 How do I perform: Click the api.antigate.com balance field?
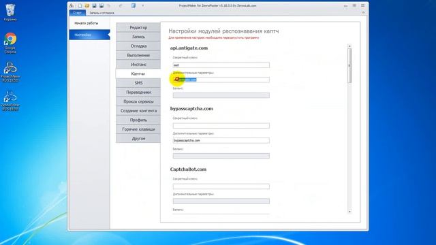pyautogui.click(x=221, y=95)
